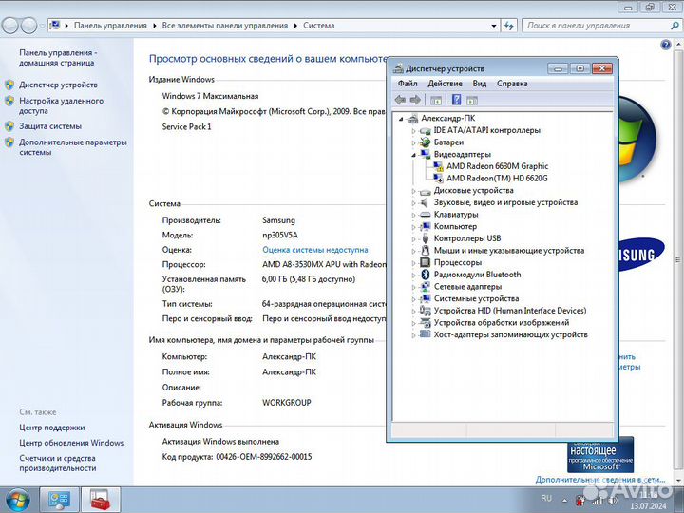Open the Вид menu

coord(480,84)
